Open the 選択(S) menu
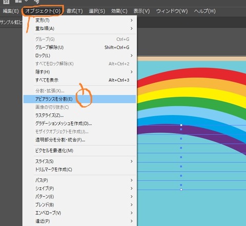This screenshot has height=226, width=246. click(97, 11)
